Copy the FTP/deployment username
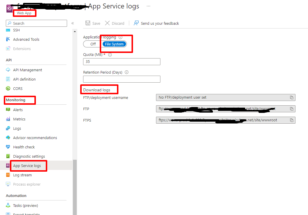This screenshot has width=308, height=215. [x=292, y=97]
